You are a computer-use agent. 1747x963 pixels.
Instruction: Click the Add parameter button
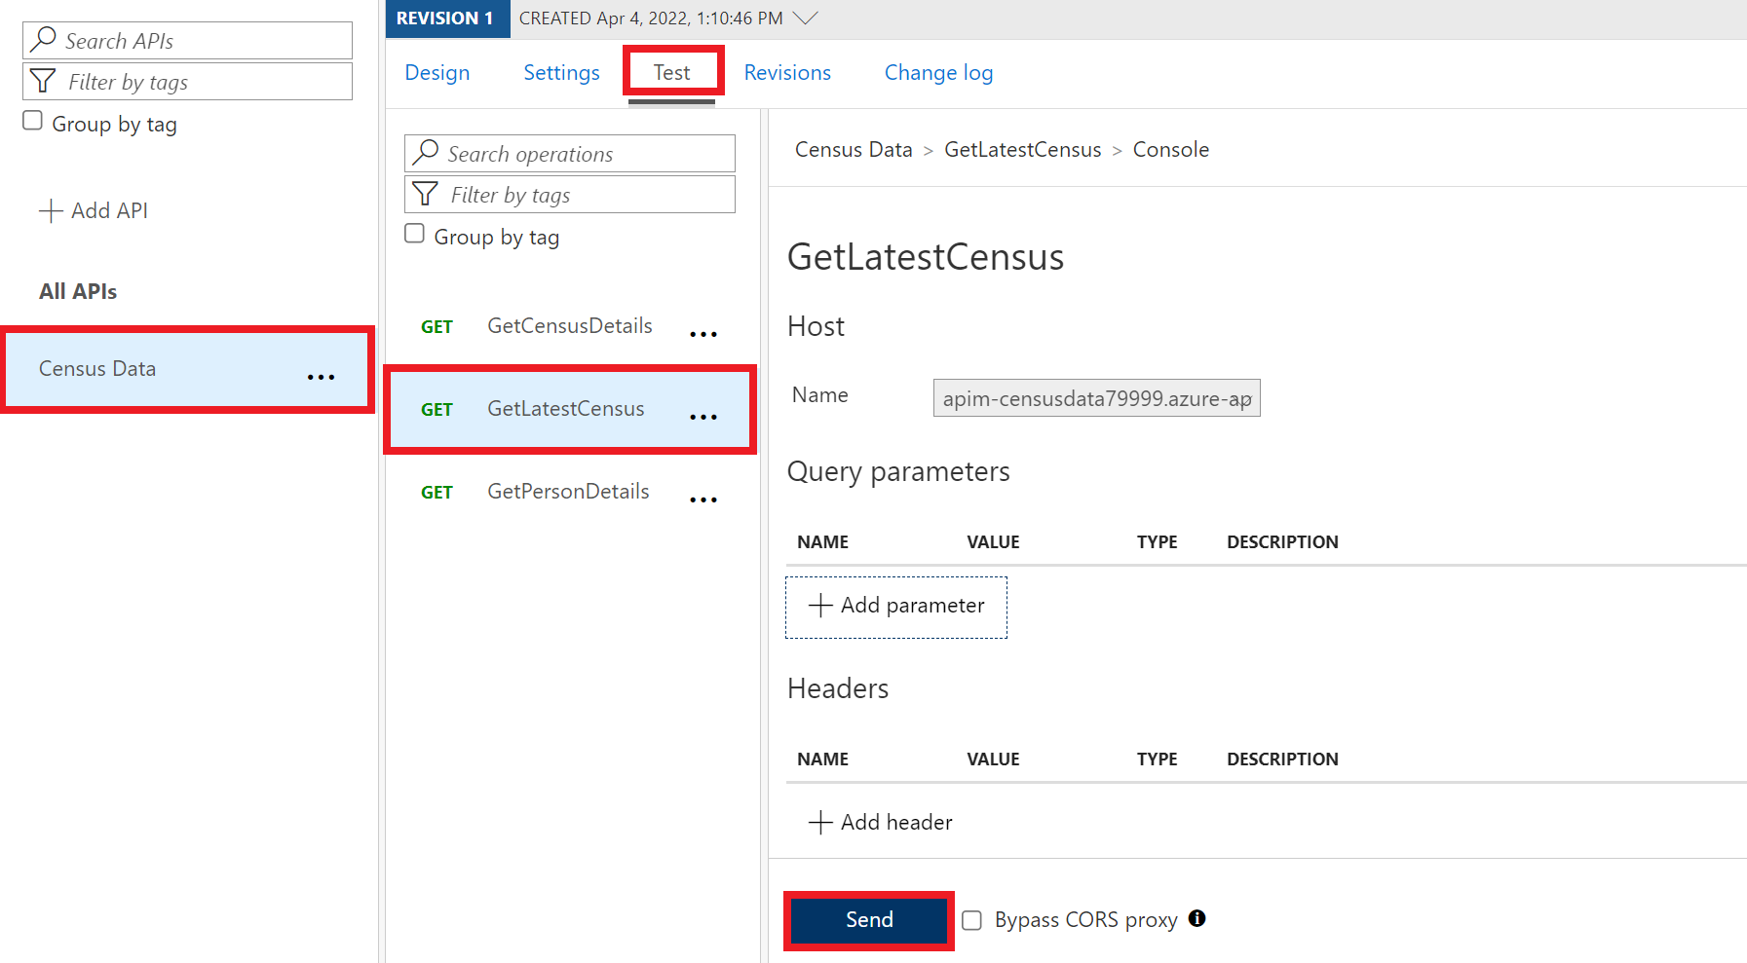pos(896,608)
